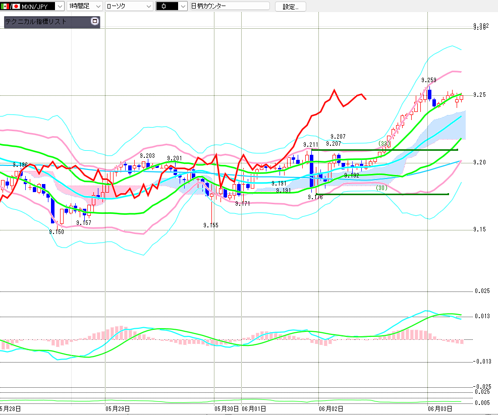This screenshot has width=498, height=415.
Task: Click the テクニカル指標リスト panel title
Action: click(x=35, y=22)
